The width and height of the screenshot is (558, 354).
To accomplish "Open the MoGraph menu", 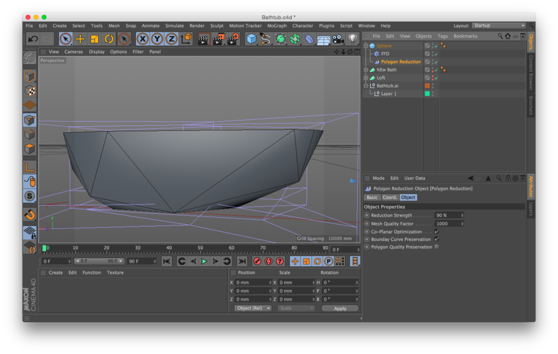I will coord(277,25).
